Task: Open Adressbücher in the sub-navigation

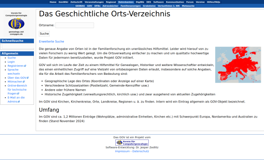Action: pos(110,6)
